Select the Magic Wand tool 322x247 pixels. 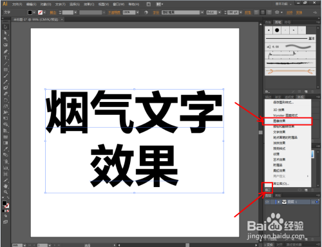click(6, 39)
